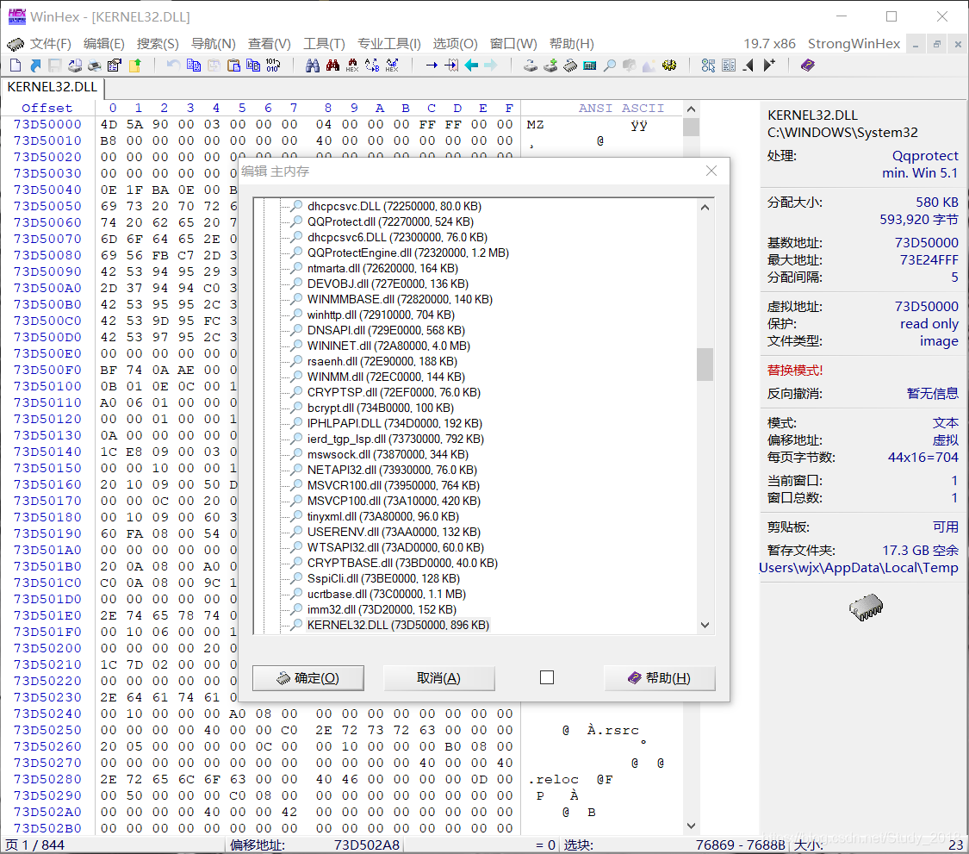Click the module list scroll-down arrow

pyautogui.click(x=705, y=625)
